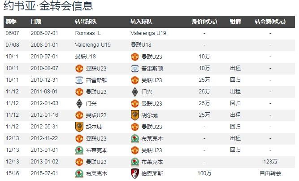
Task: Click the Manchester United crest in the 2010-07-01 row
Action: click(x=135, y=57)
